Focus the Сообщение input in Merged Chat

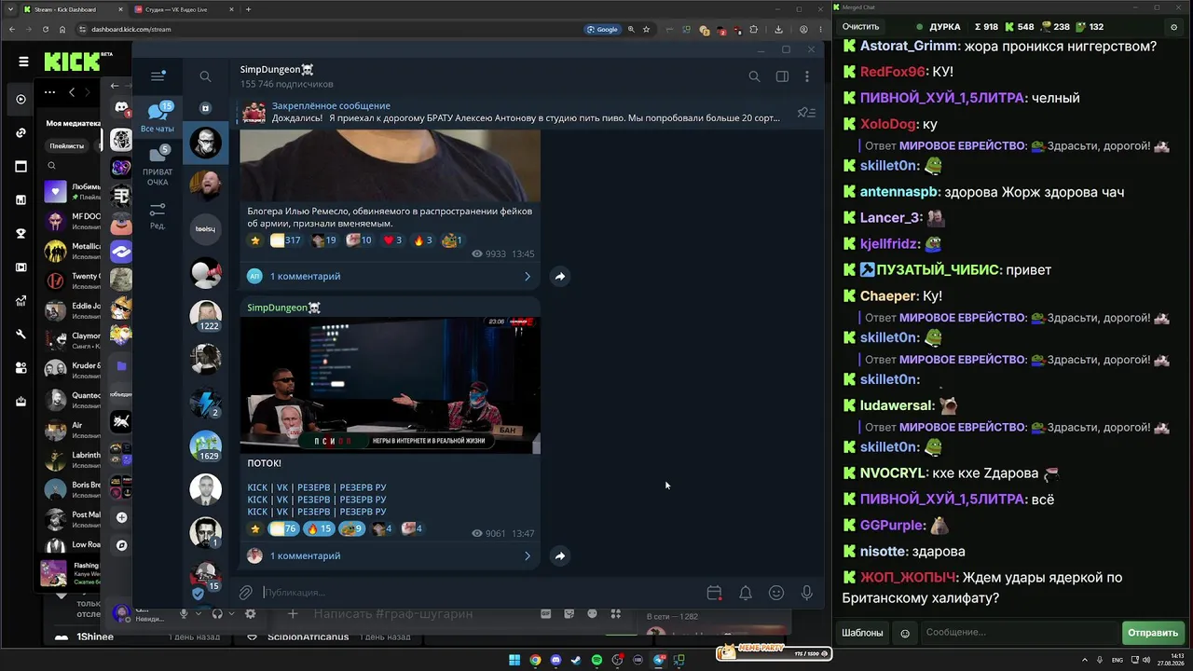1019,633
